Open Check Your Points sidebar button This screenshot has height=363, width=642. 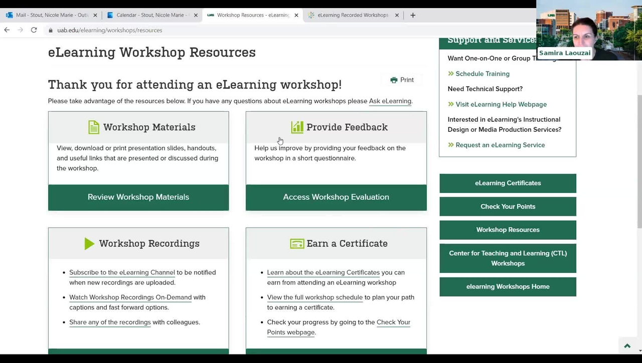[508, 206]
